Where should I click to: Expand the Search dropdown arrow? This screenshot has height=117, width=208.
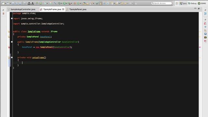coord(93,4)
